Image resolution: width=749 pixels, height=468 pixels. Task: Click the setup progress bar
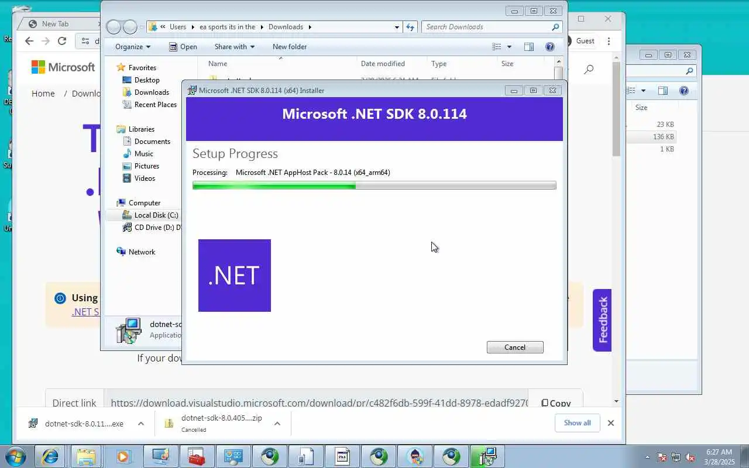coord(374,185)
